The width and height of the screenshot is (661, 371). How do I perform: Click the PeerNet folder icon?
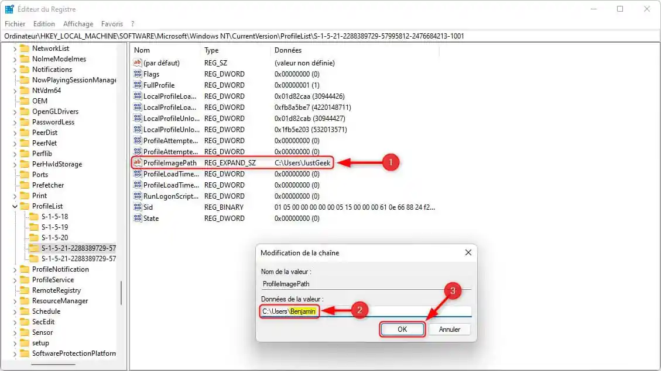point(25,143)
